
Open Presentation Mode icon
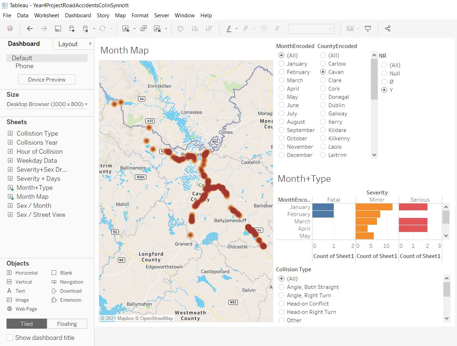[x=368, y=29]
